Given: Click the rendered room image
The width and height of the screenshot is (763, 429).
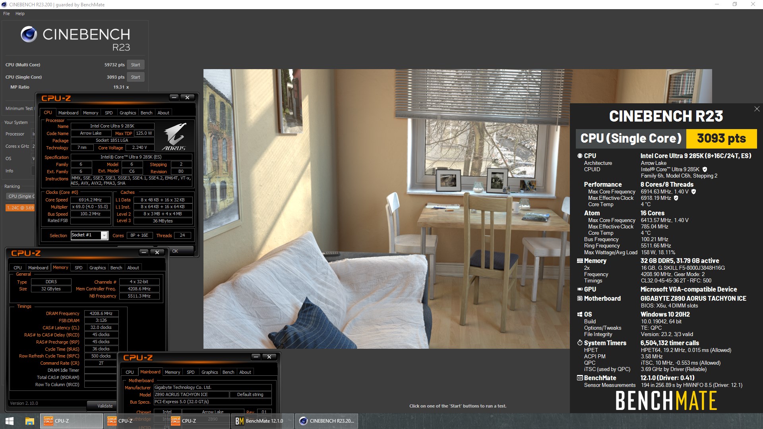Looking at the screenshot, I should pyautogui.click(x=386, y=209).
